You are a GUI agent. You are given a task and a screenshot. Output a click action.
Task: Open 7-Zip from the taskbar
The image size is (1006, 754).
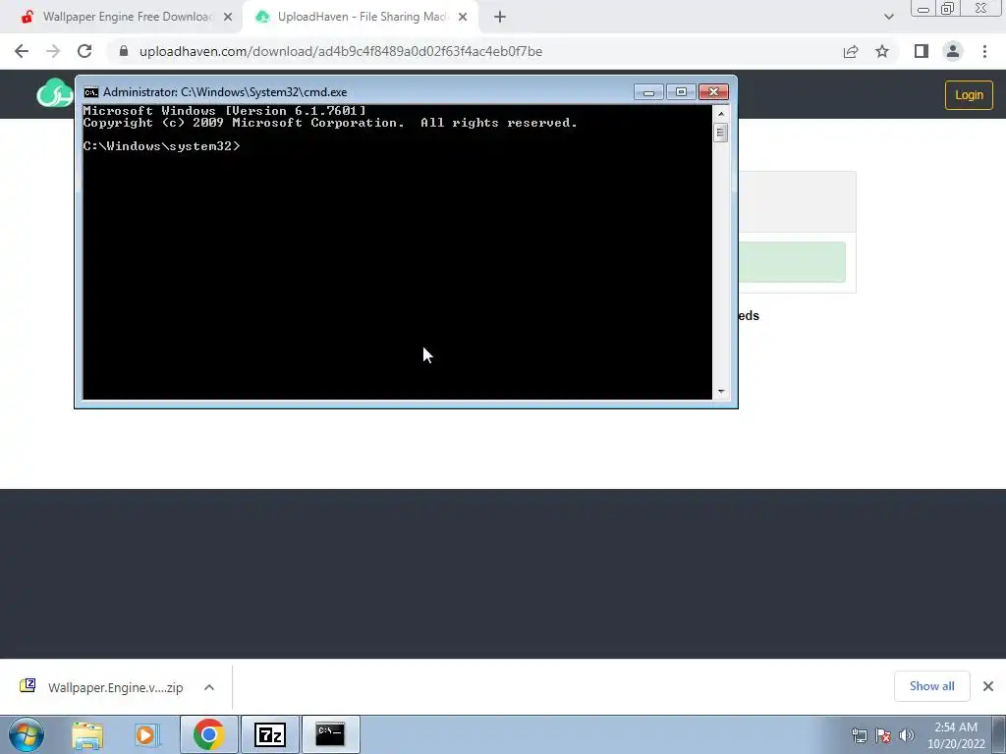[269, 734]
